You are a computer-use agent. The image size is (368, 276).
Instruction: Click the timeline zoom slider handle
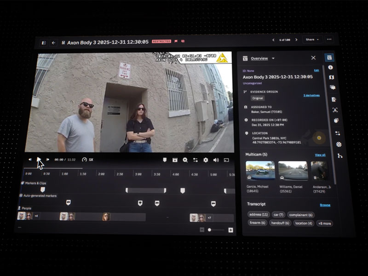(x=210, y=230)
